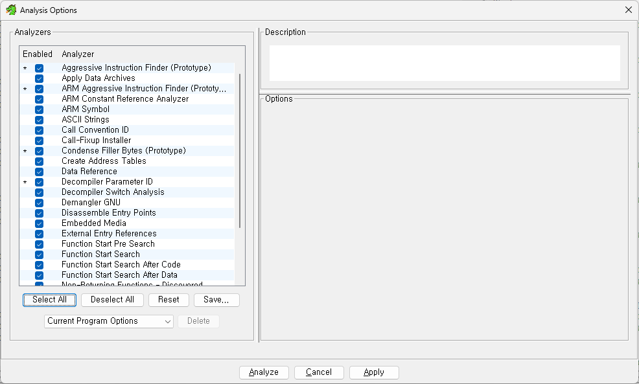Viewport: 639px width, 384px height.
Task: Click the Enabled column header
Action: 38,54
